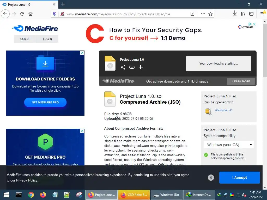Open the Firefox library
This screenshot has height=200, width=267.
tap(243, 14)
